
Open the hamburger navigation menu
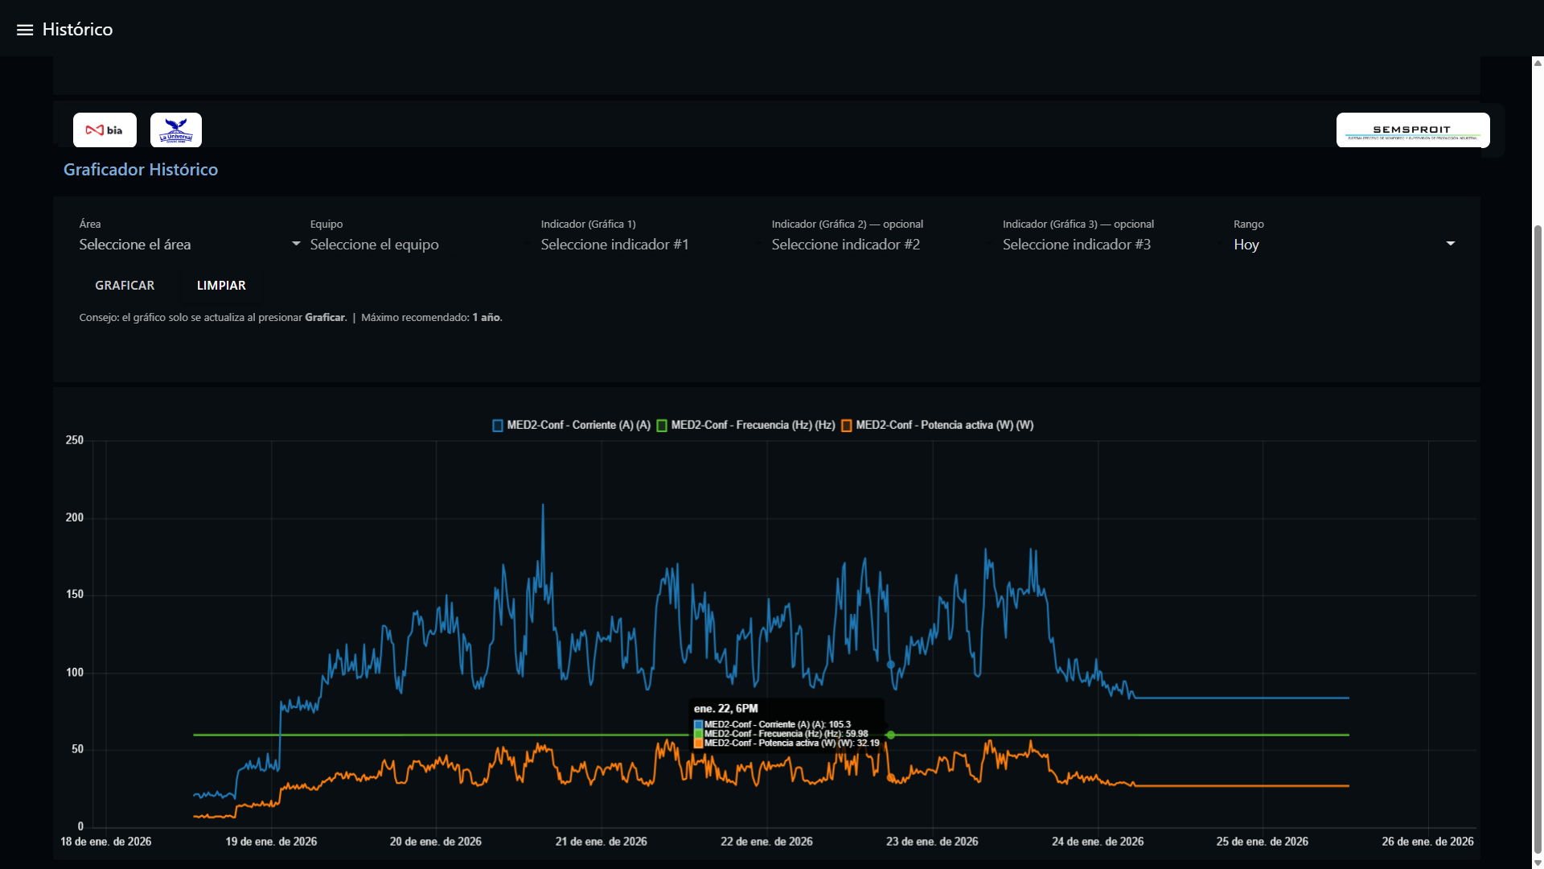pyautogui.click(x=25, y=30)
